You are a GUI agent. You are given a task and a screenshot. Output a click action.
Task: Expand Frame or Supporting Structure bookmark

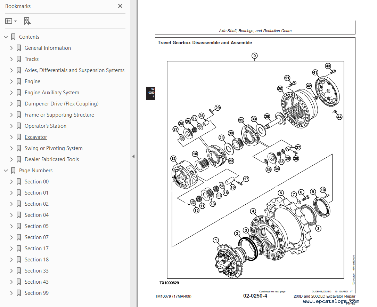click(x=11, y=115)
